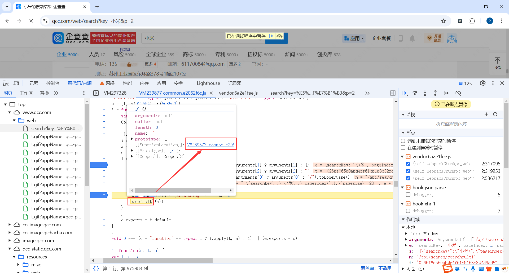Jump to page top with 顶部 button
This screenshot has height=273, width=509.
497,63
